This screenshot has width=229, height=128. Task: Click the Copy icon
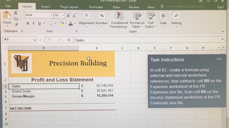(16, 19)
